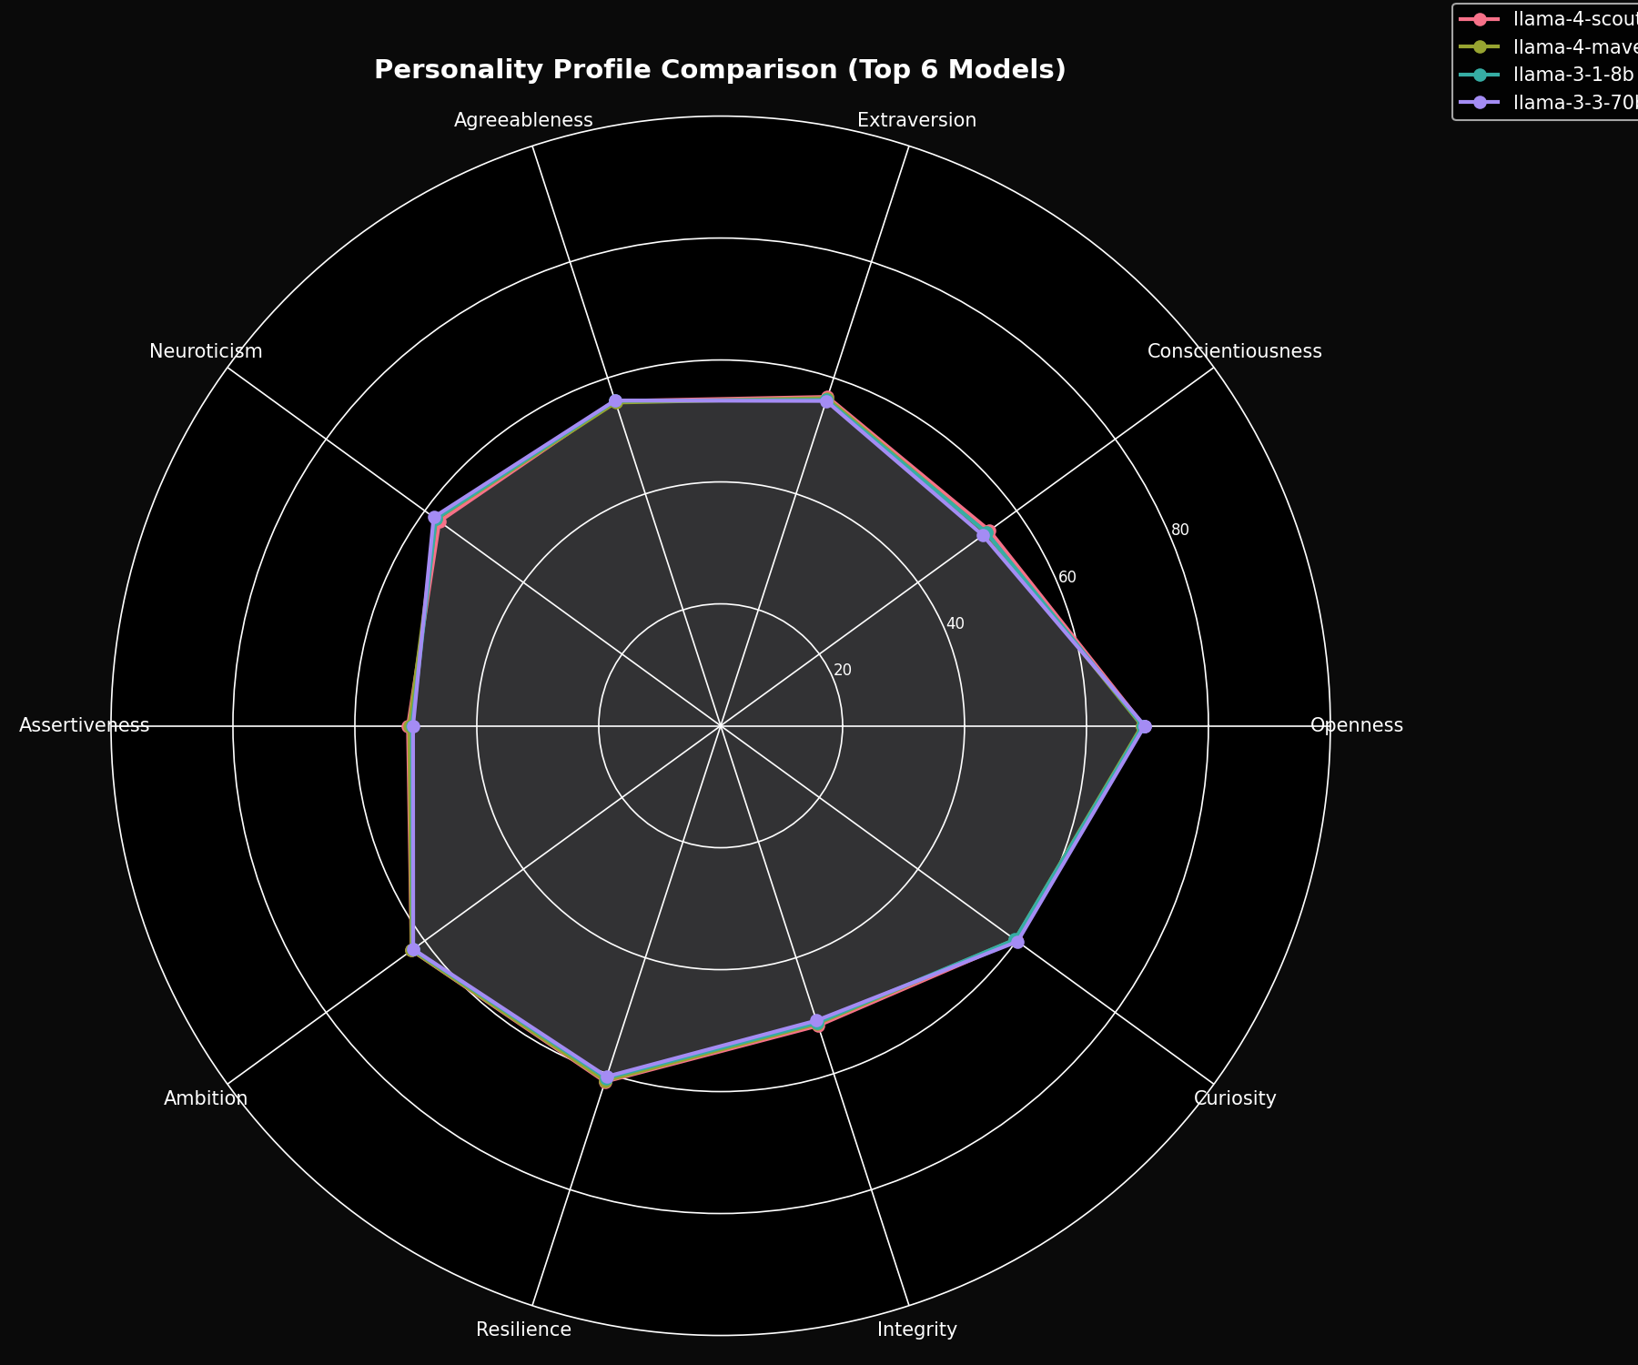
Task: Select the Resilience axis label
Action: (x=523, y=1329)
